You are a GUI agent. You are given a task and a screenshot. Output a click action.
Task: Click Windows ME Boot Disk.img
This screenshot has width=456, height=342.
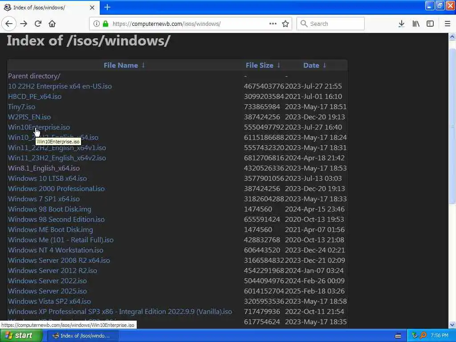coord(50,229)
